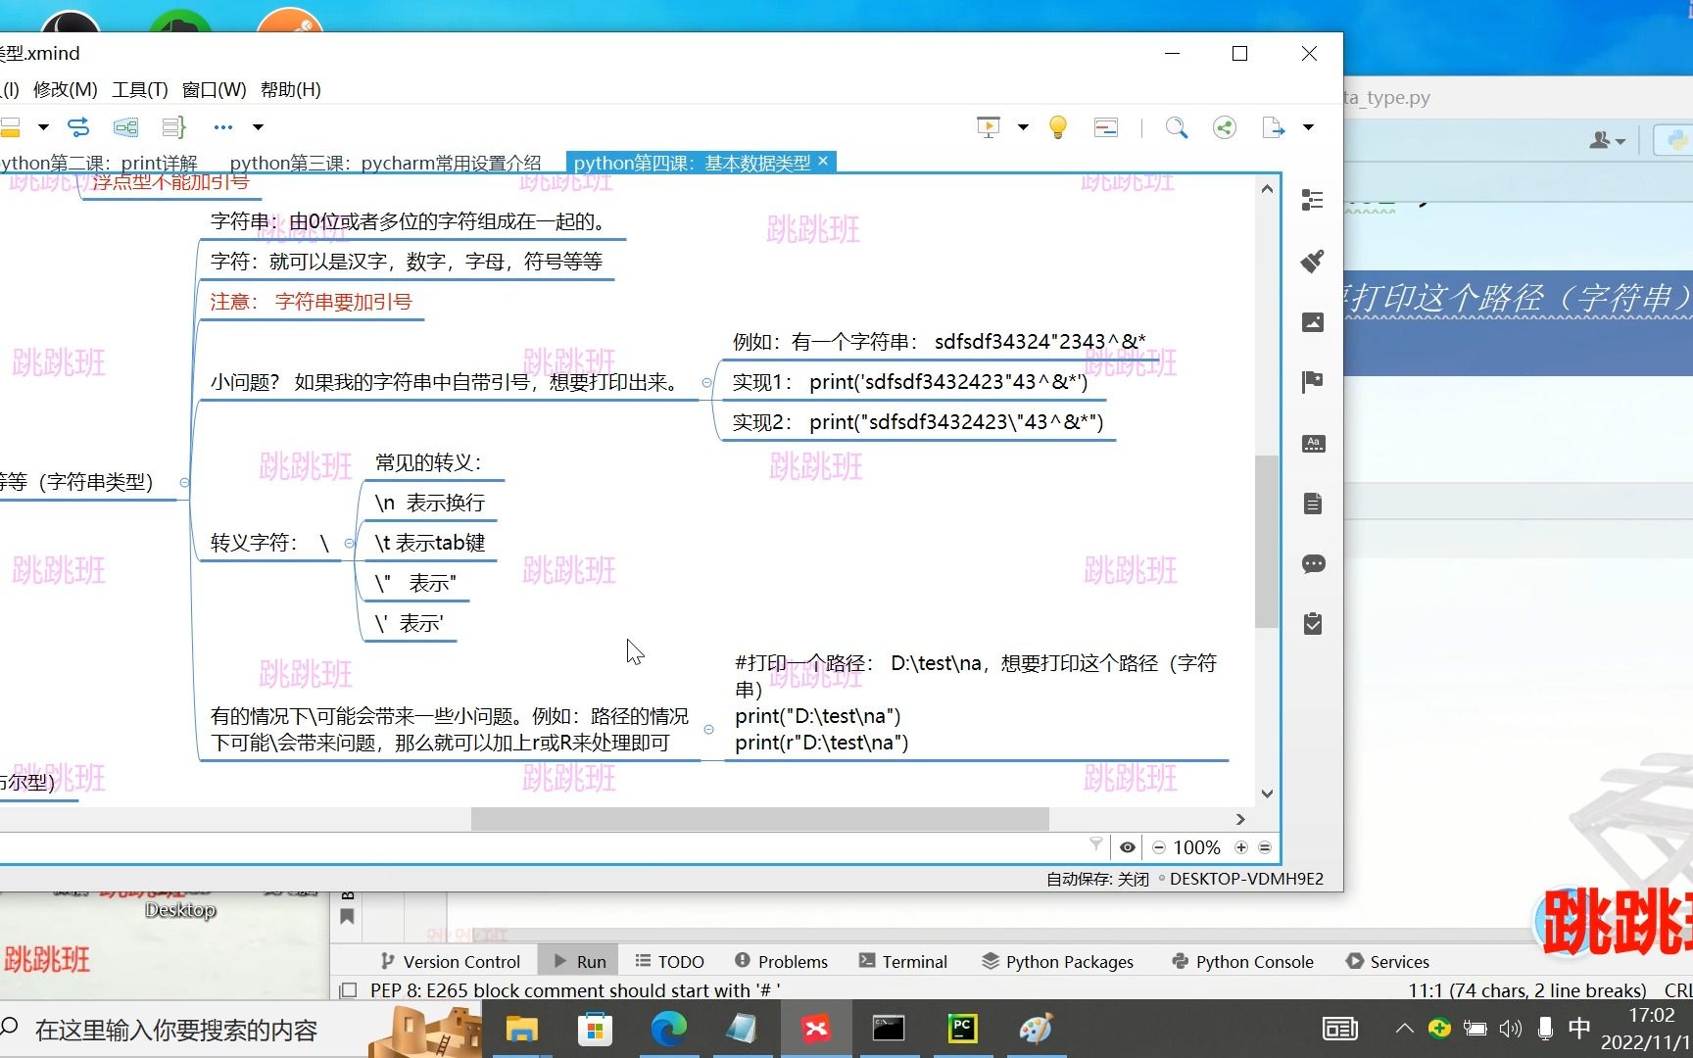Image resolution: width=1693 pixels, height=1058 pixels.
Task: Click the 100% zoom level text
Action: (1197, 847)
